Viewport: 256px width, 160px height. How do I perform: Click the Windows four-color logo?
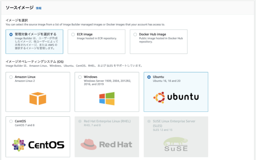107,99
